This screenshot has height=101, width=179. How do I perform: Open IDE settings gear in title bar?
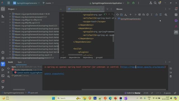pos(160,3)
